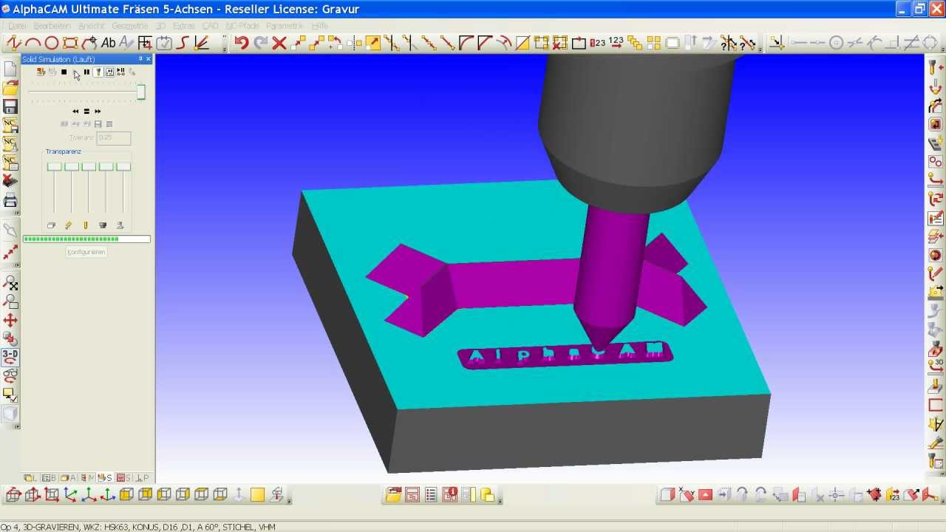Open the Geometrie menu

[x=130, y=26]
